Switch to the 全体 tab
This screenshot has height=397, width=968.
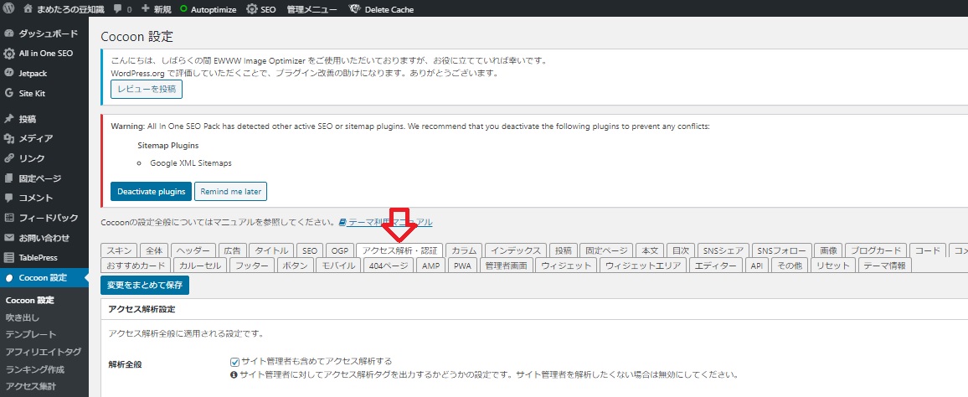pos(154,250)
